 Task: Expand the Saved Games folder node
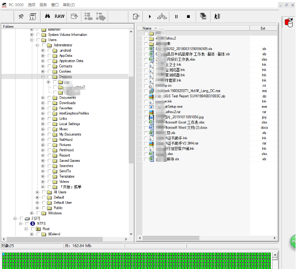tap(43, 161)
